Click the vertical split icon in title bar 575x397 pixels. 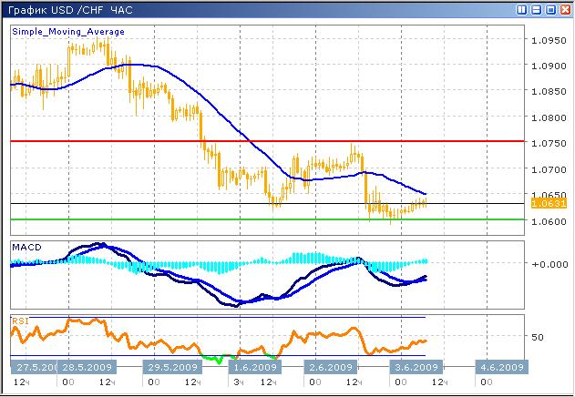[521, 10]
